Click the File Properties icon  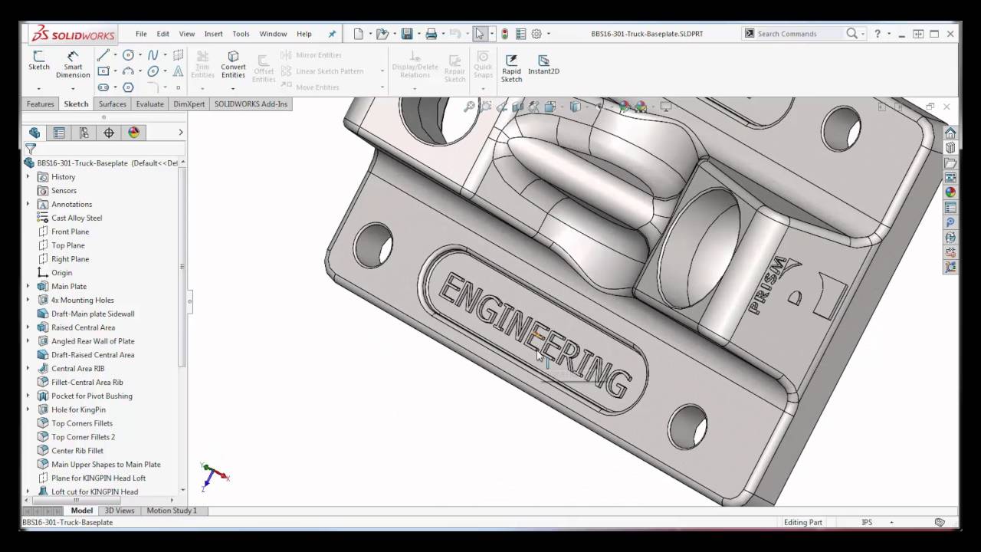[520, 34]
